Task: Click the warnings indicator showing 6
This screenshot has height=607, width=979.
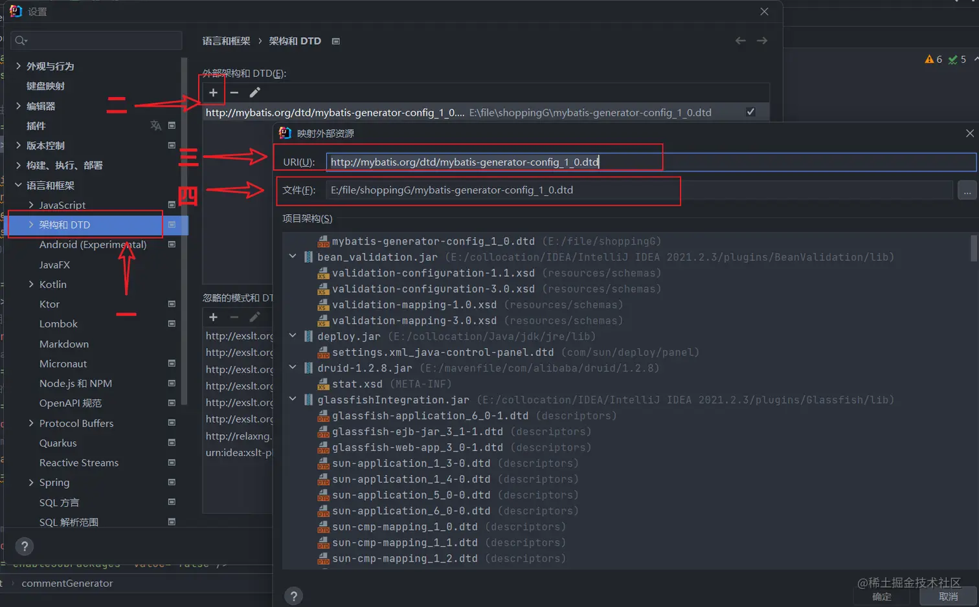Action: click(x=934, y=59)
